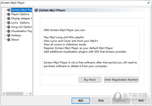Click the icon next to Hotkeys
This screenshot has width=152, height=106.
pyautogui.click(x=9, y=35)
